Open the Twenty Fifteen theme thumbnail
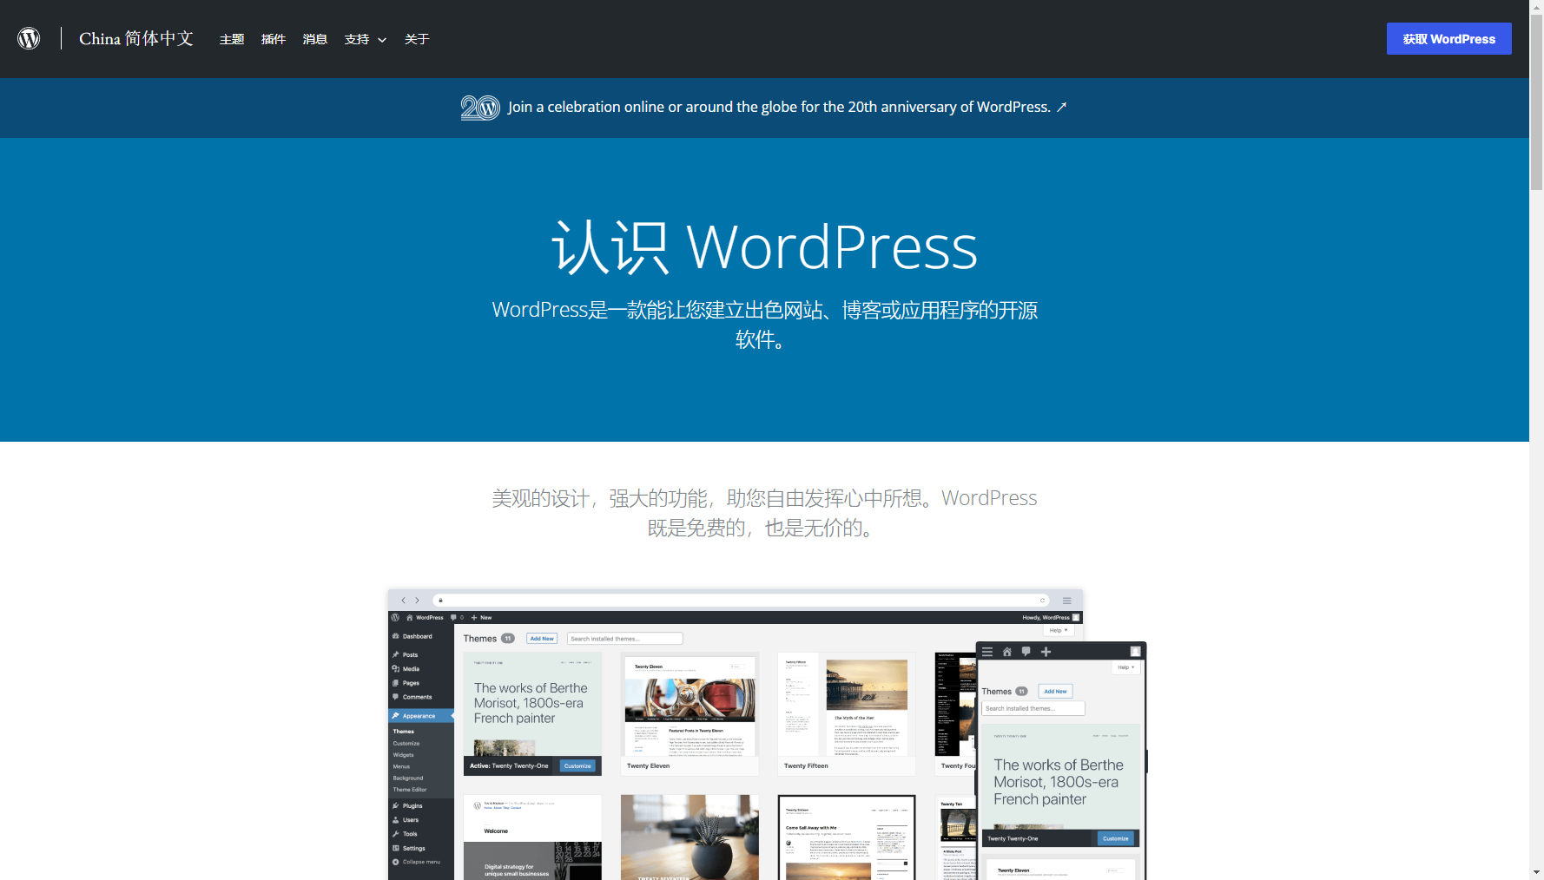The image size is (1544, 880). pyautogui.click(x=847, y=713)
